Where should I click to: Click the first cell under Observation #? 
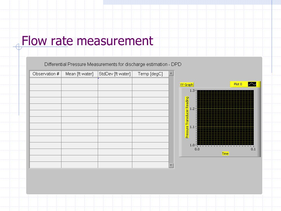pos(46,81)
